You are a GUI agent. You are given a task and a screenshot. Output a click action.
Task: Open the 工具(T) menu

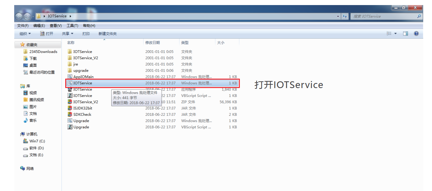72,26
